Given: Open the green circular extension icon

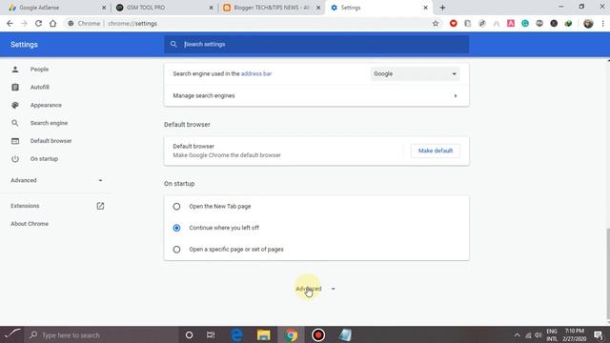Looking at the screenshot, I should 525,24.
